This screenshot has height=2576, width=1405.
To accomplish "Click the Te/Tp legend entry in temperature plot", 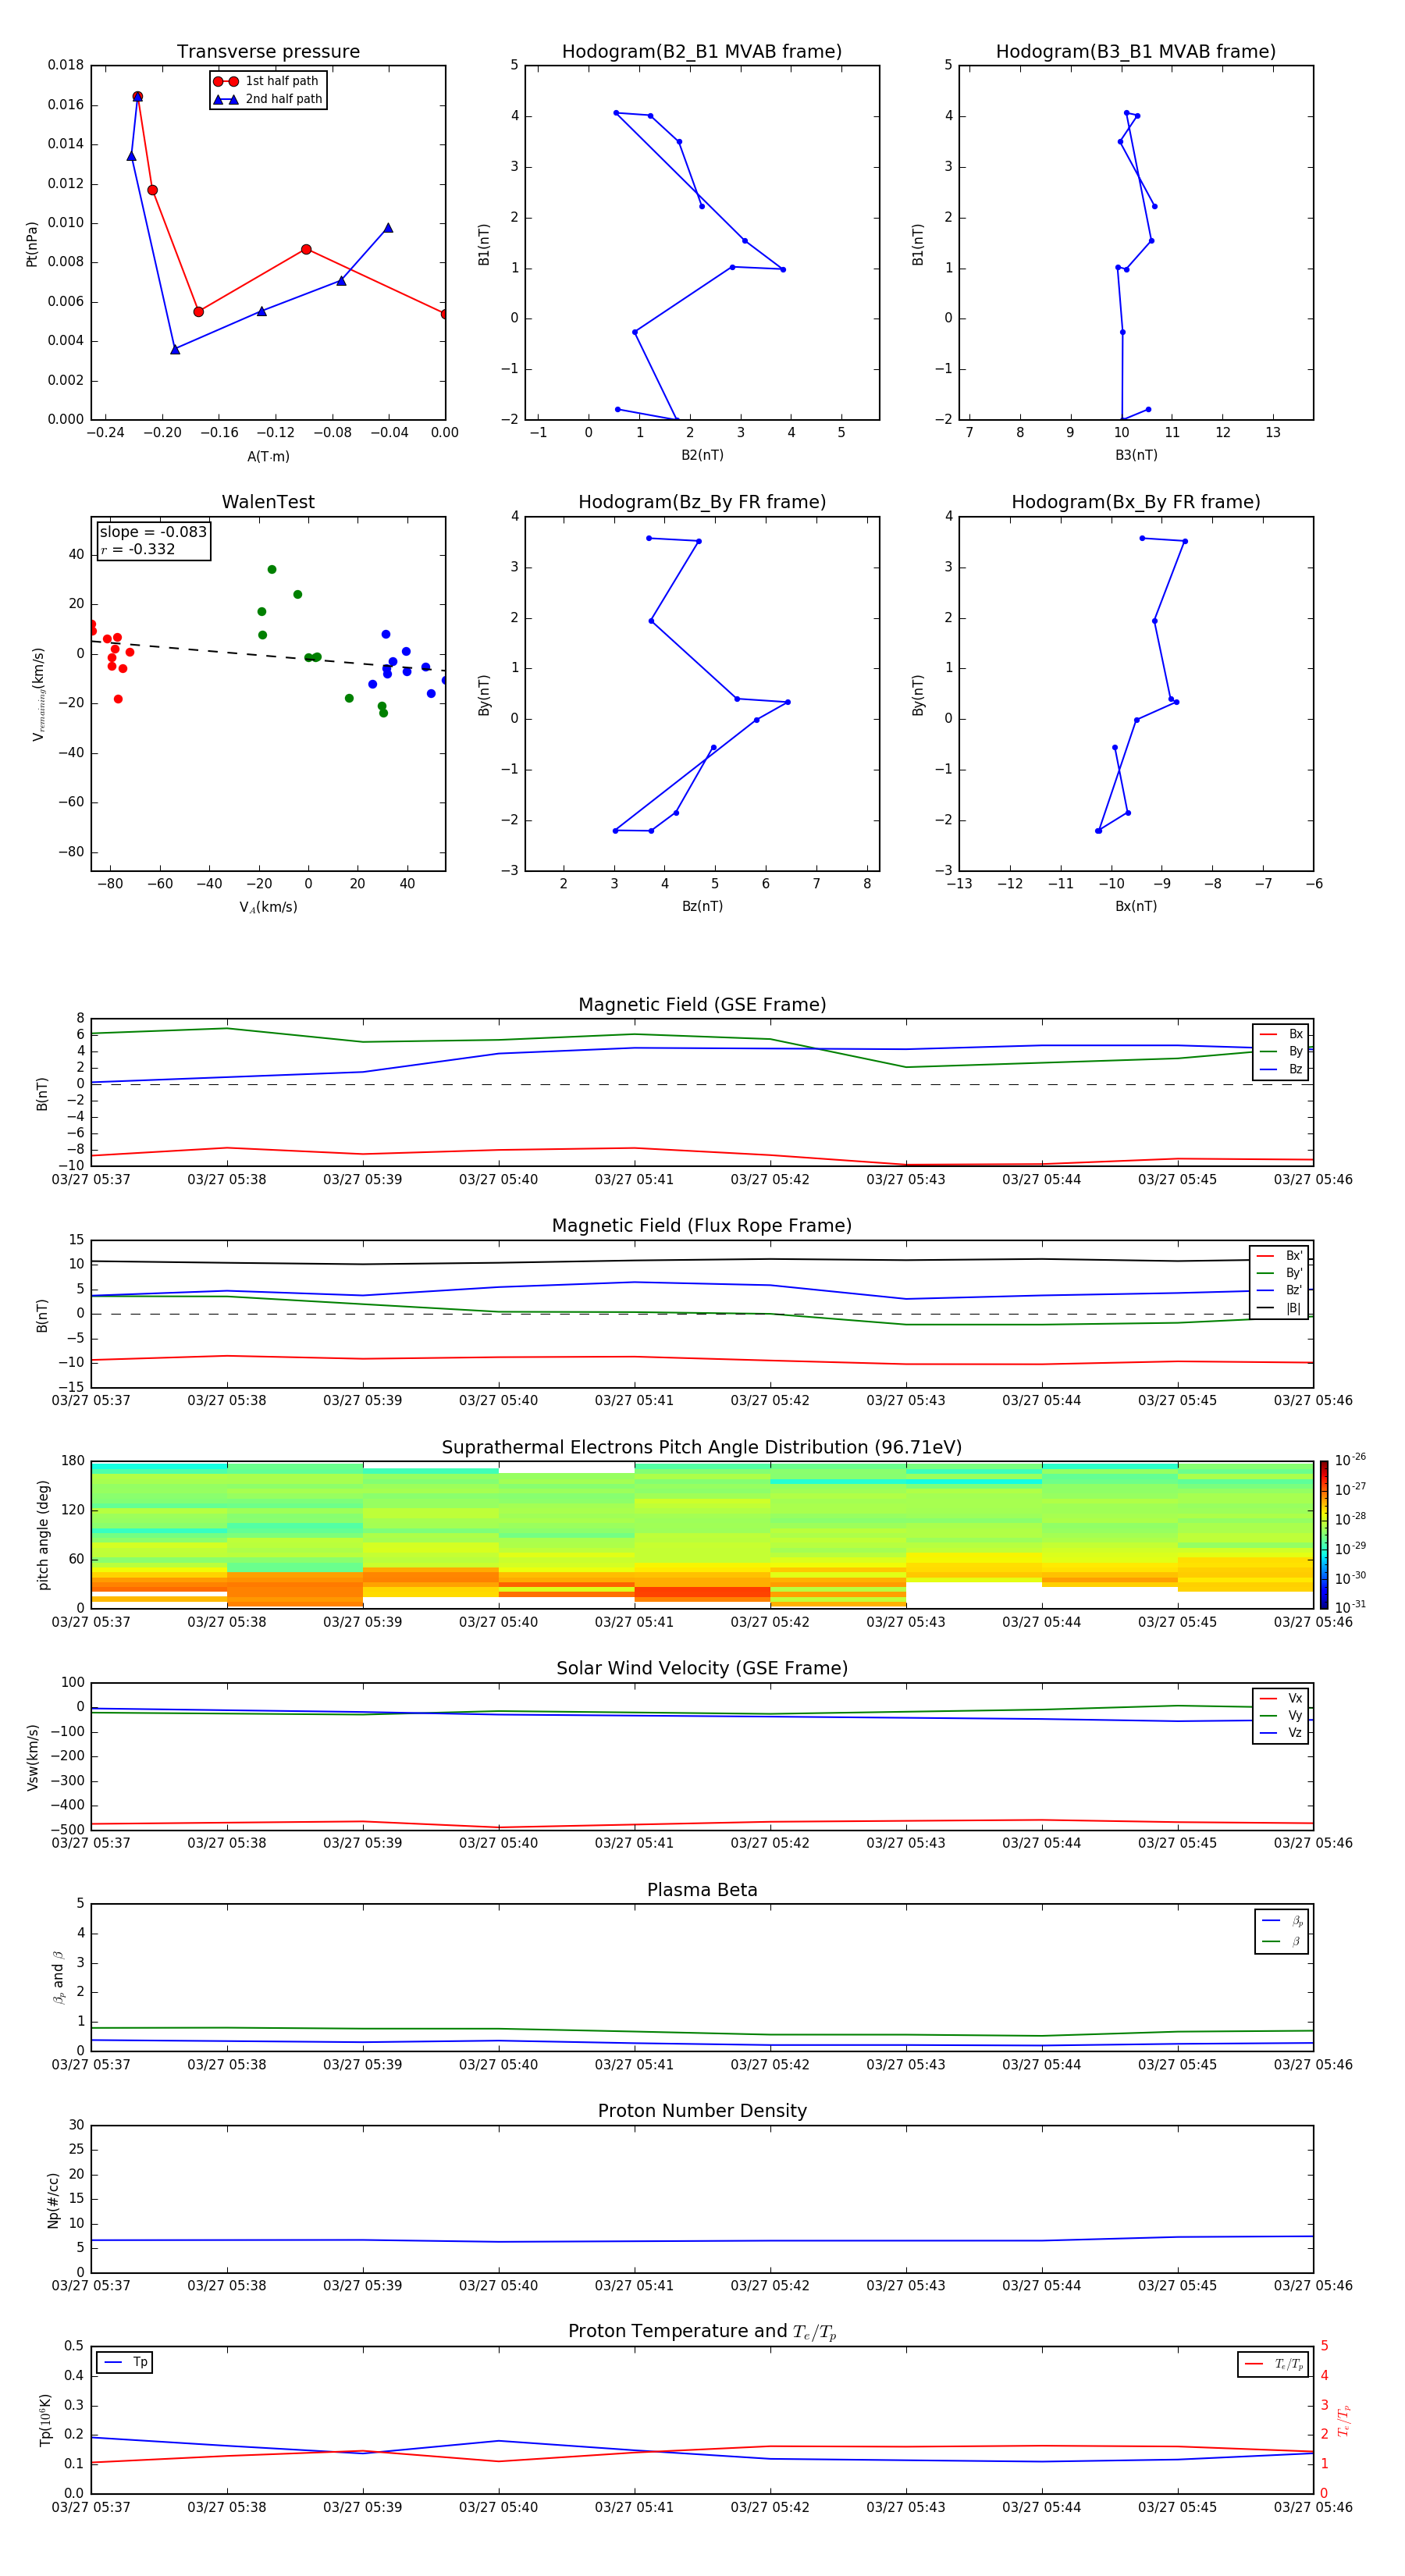I will pyautogui.click(x=1273, y=2364).
